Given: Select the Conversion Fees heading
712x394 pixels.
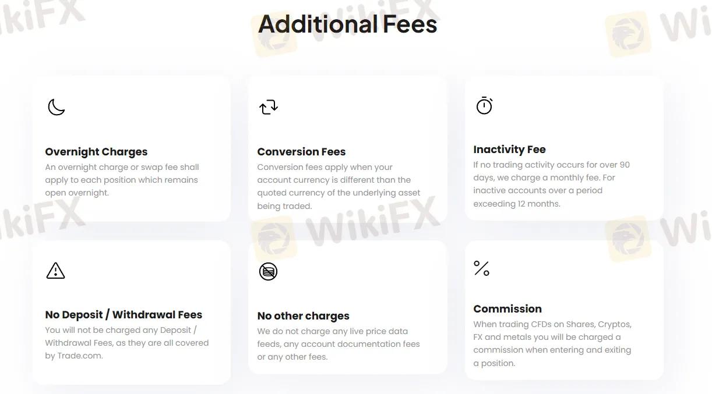Looking at the screenshot, I should (x=301, y=152).
